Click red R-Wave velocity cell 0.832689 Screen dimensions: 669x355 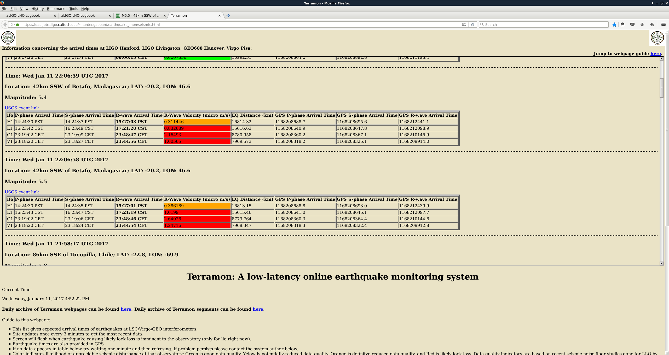(197, 128)
